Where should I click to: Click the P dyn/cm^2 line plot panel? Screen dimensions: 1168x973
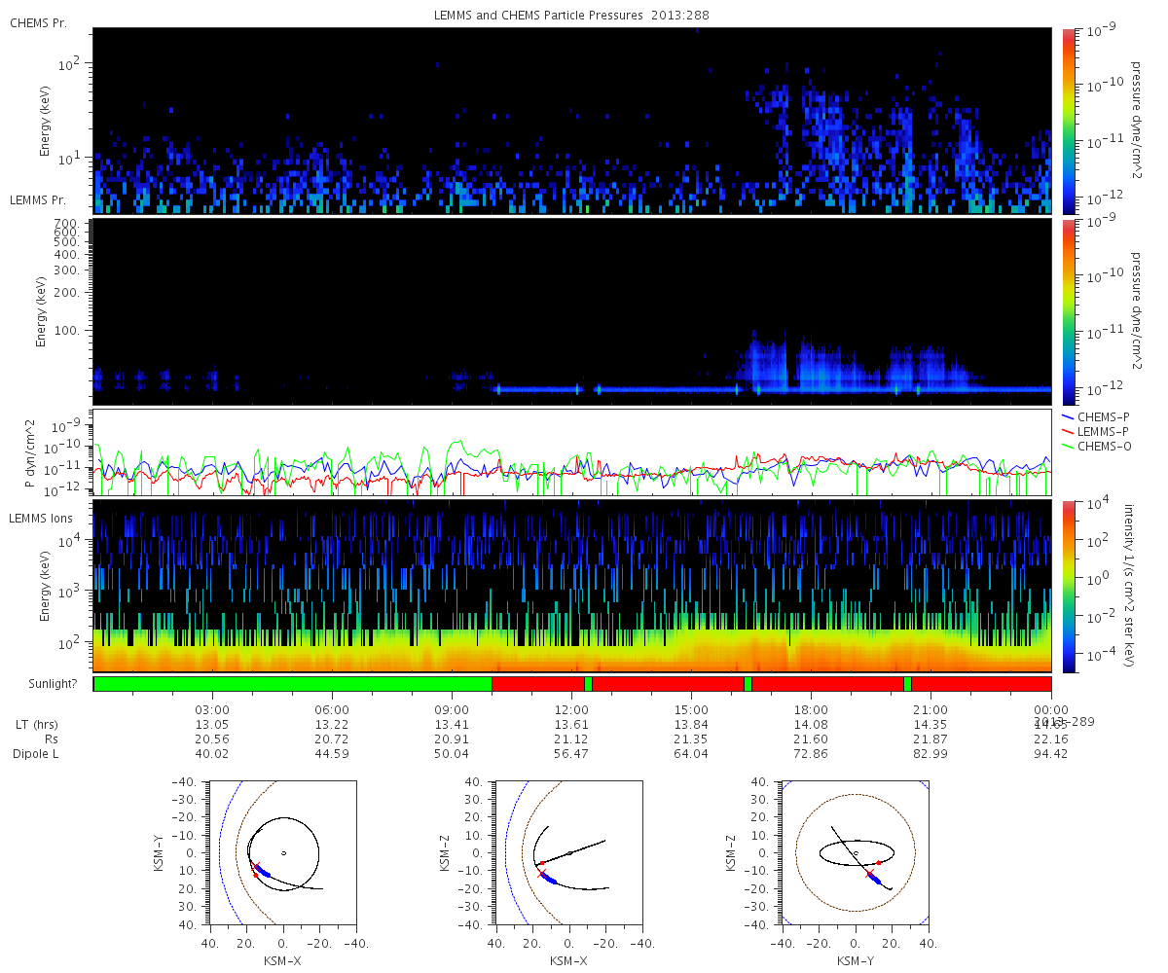(x=571, y=452)
